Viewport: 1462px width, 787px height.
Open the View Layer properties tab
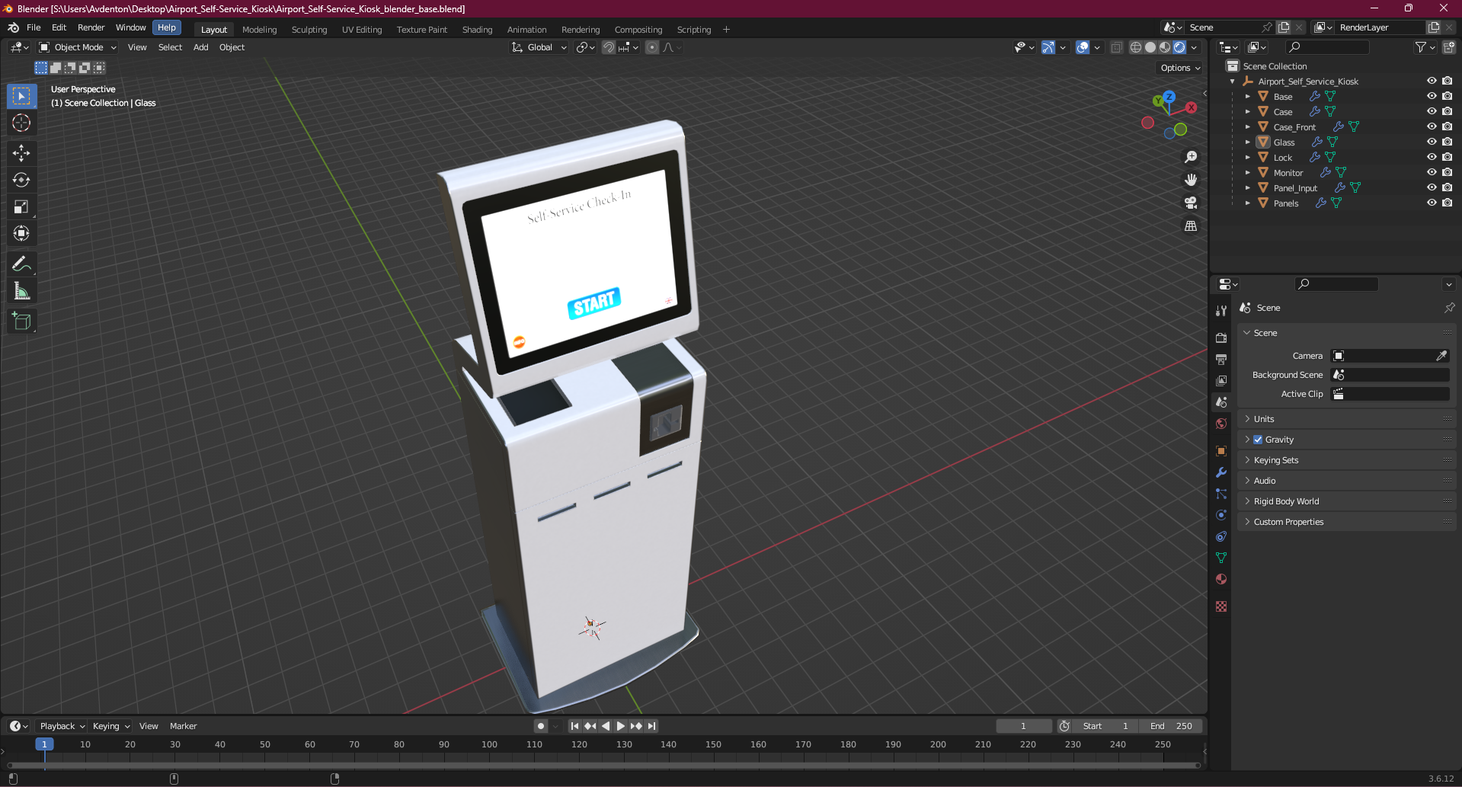point(1221,380)
